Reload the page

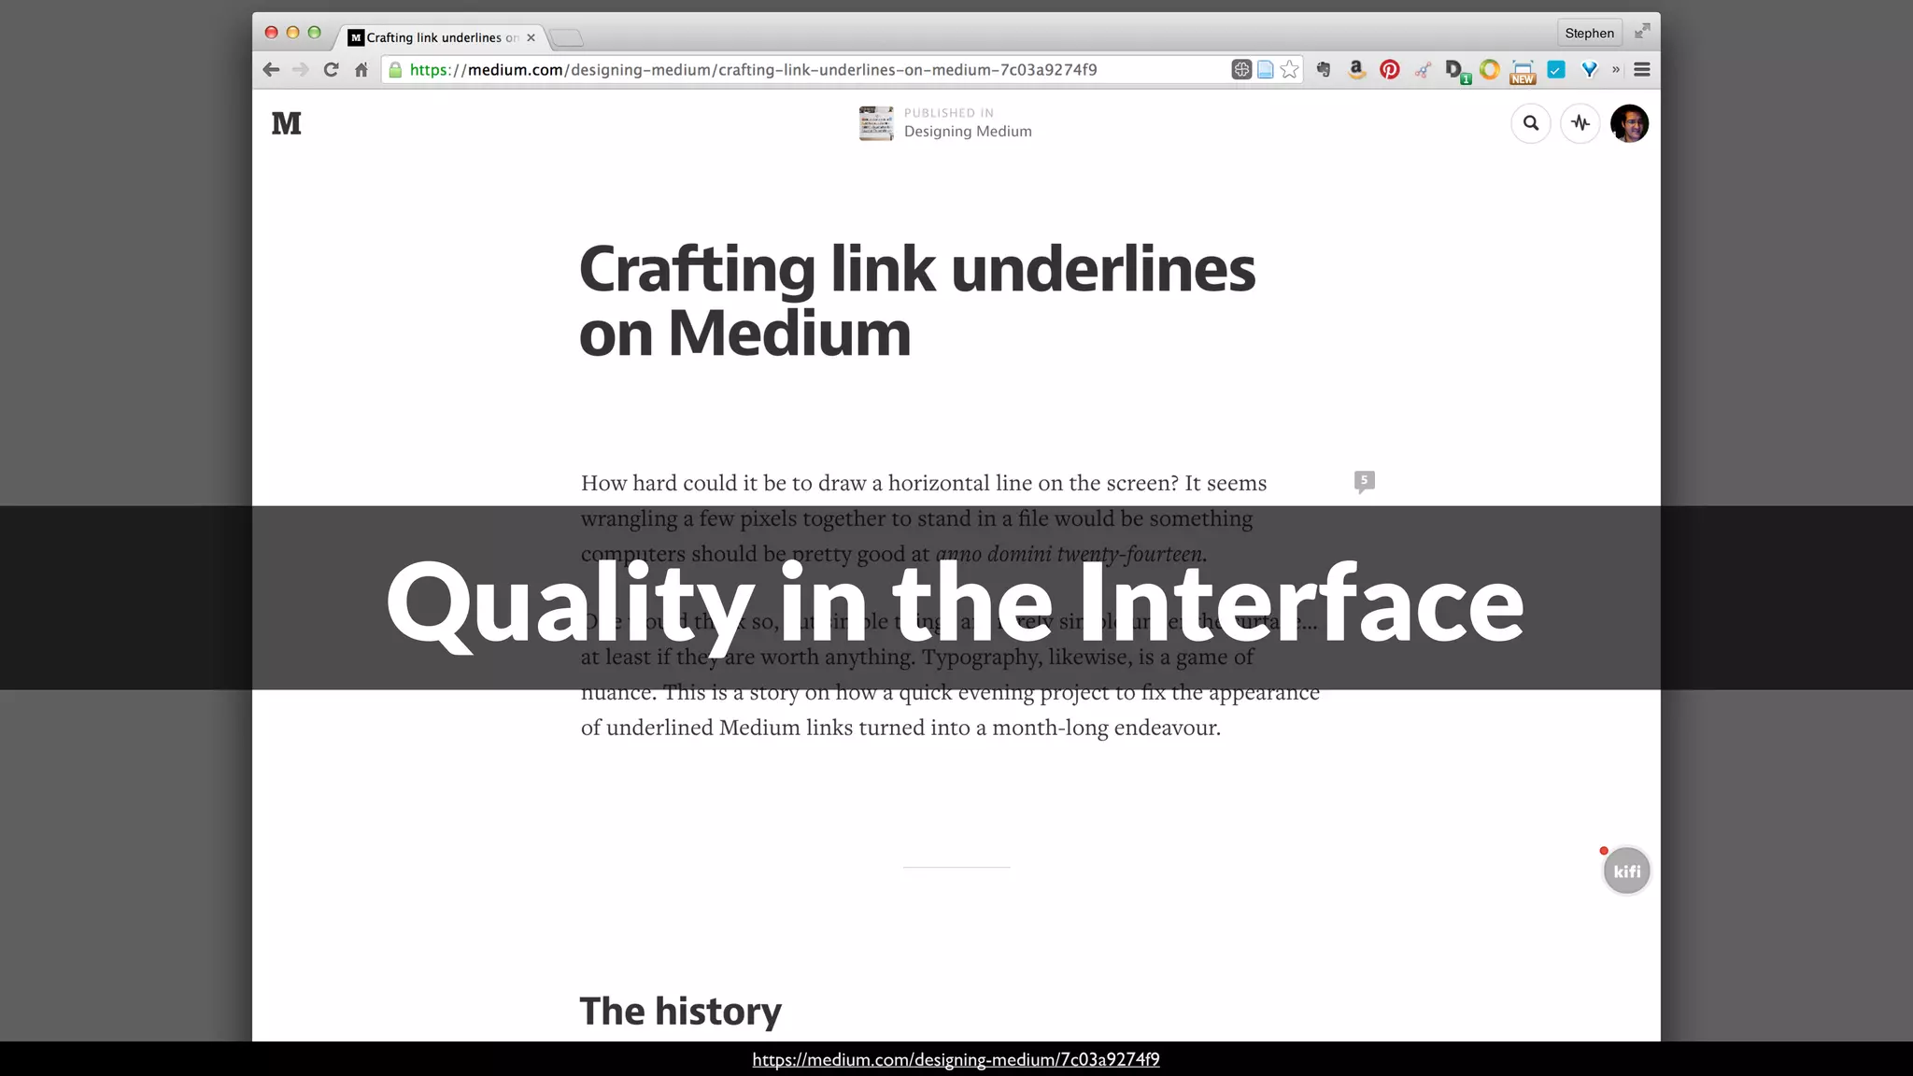[331, 69]
